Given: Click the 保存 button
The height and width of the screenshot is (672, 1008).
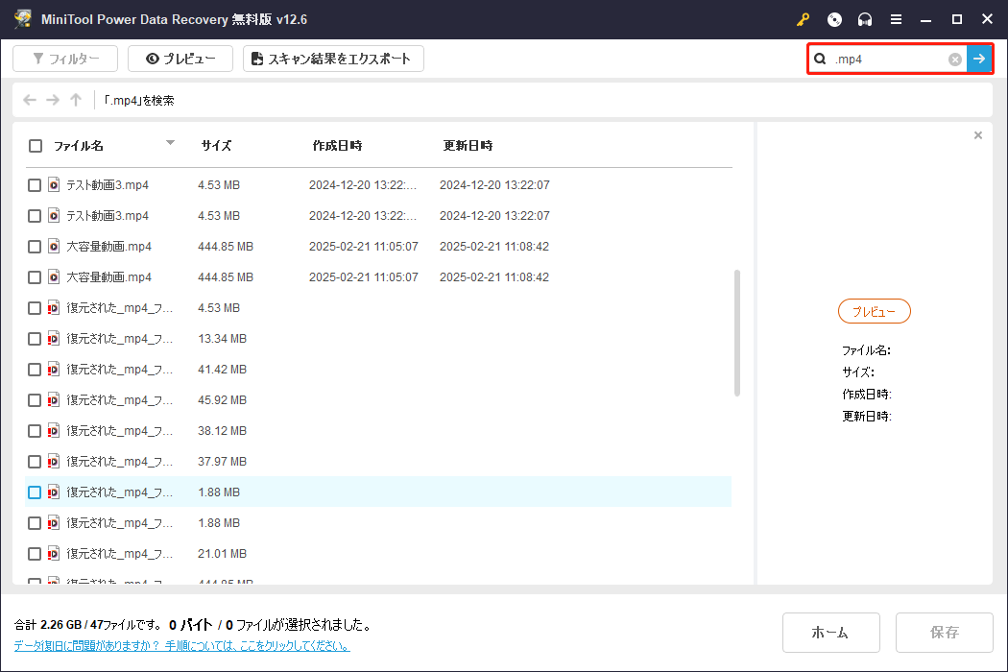Looking at the screenshot, I should (x=945, y=633).
